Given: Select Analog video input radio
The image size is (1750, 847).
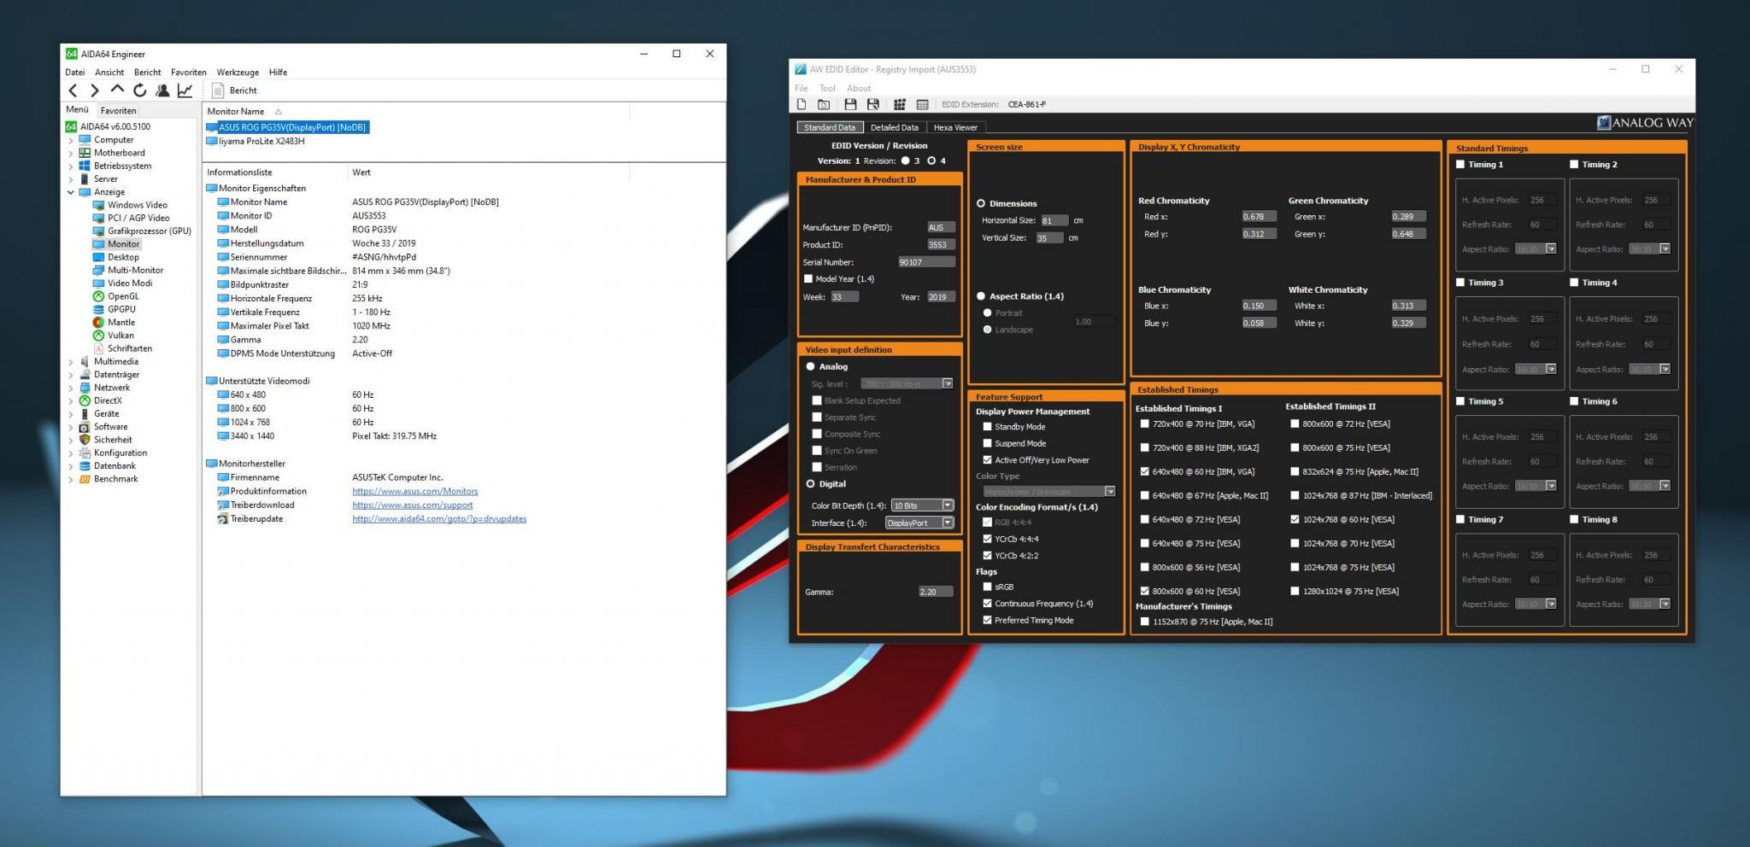Looking at the screenshot, I should 810,366.
